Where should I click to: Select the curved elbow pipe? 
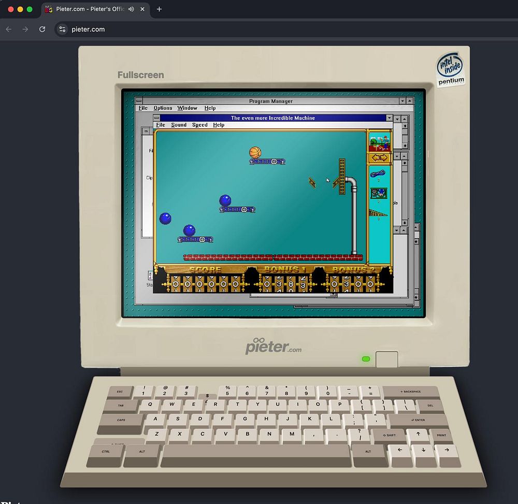pyautogui.click(x=352, y=183)
